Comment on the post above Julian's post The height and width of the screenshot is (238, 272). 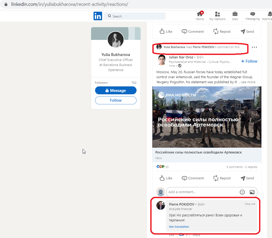point(193,31)
